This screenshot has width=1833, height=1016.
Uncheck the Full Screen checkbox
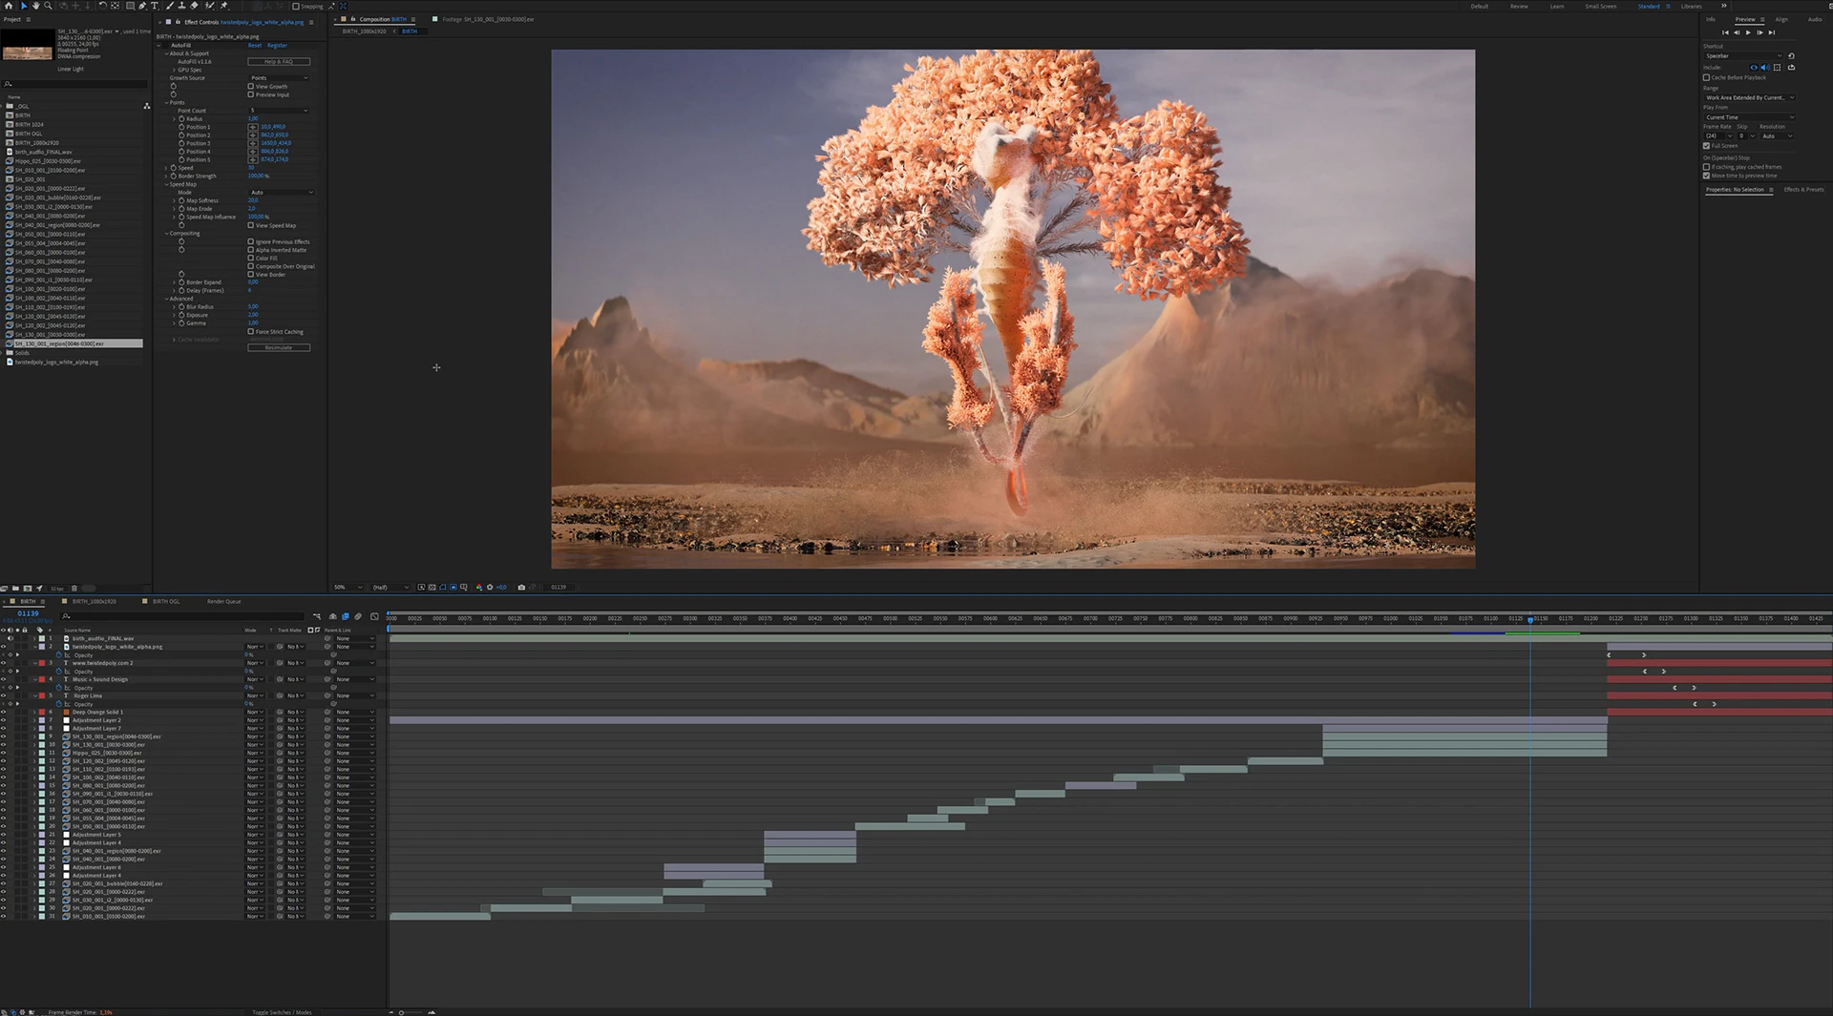1706,146
